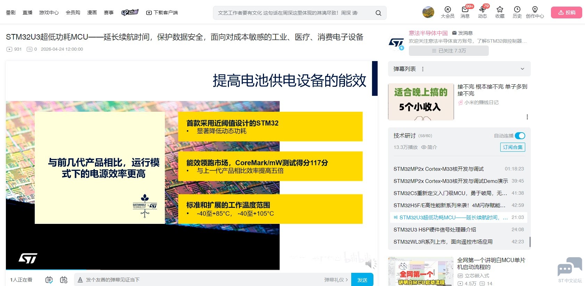Open the 赛事 nav item

(x=109, y=12)
